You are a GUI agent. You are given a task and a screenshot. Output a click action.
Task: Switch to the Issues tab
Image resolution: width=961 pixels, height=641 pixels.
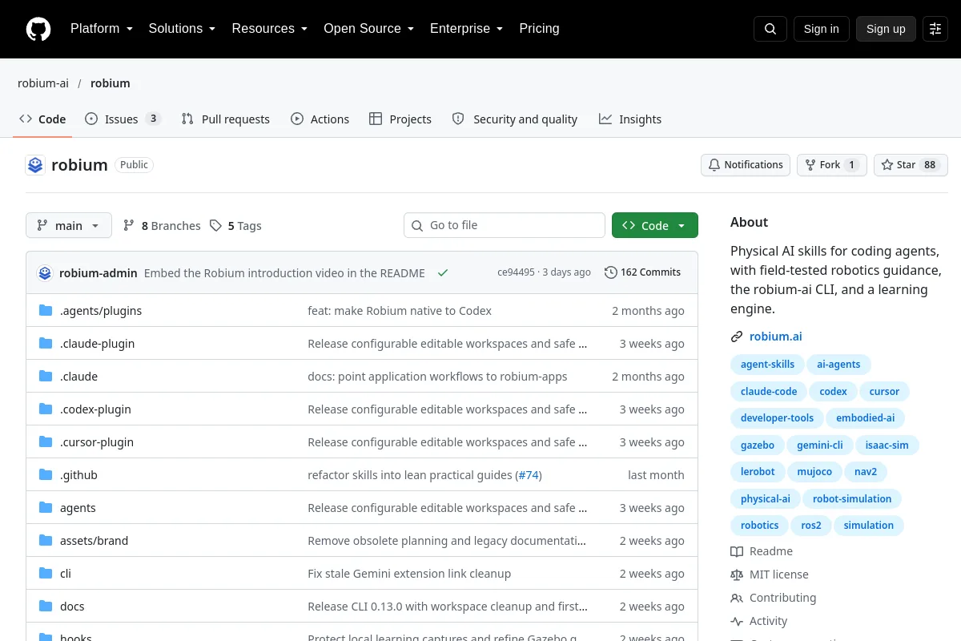(123, 119)
